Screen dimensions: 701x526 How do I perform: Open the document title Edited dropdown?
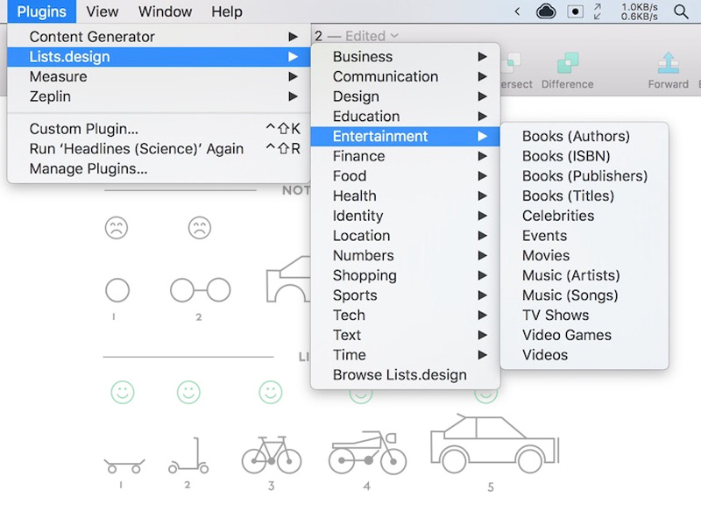372,36
